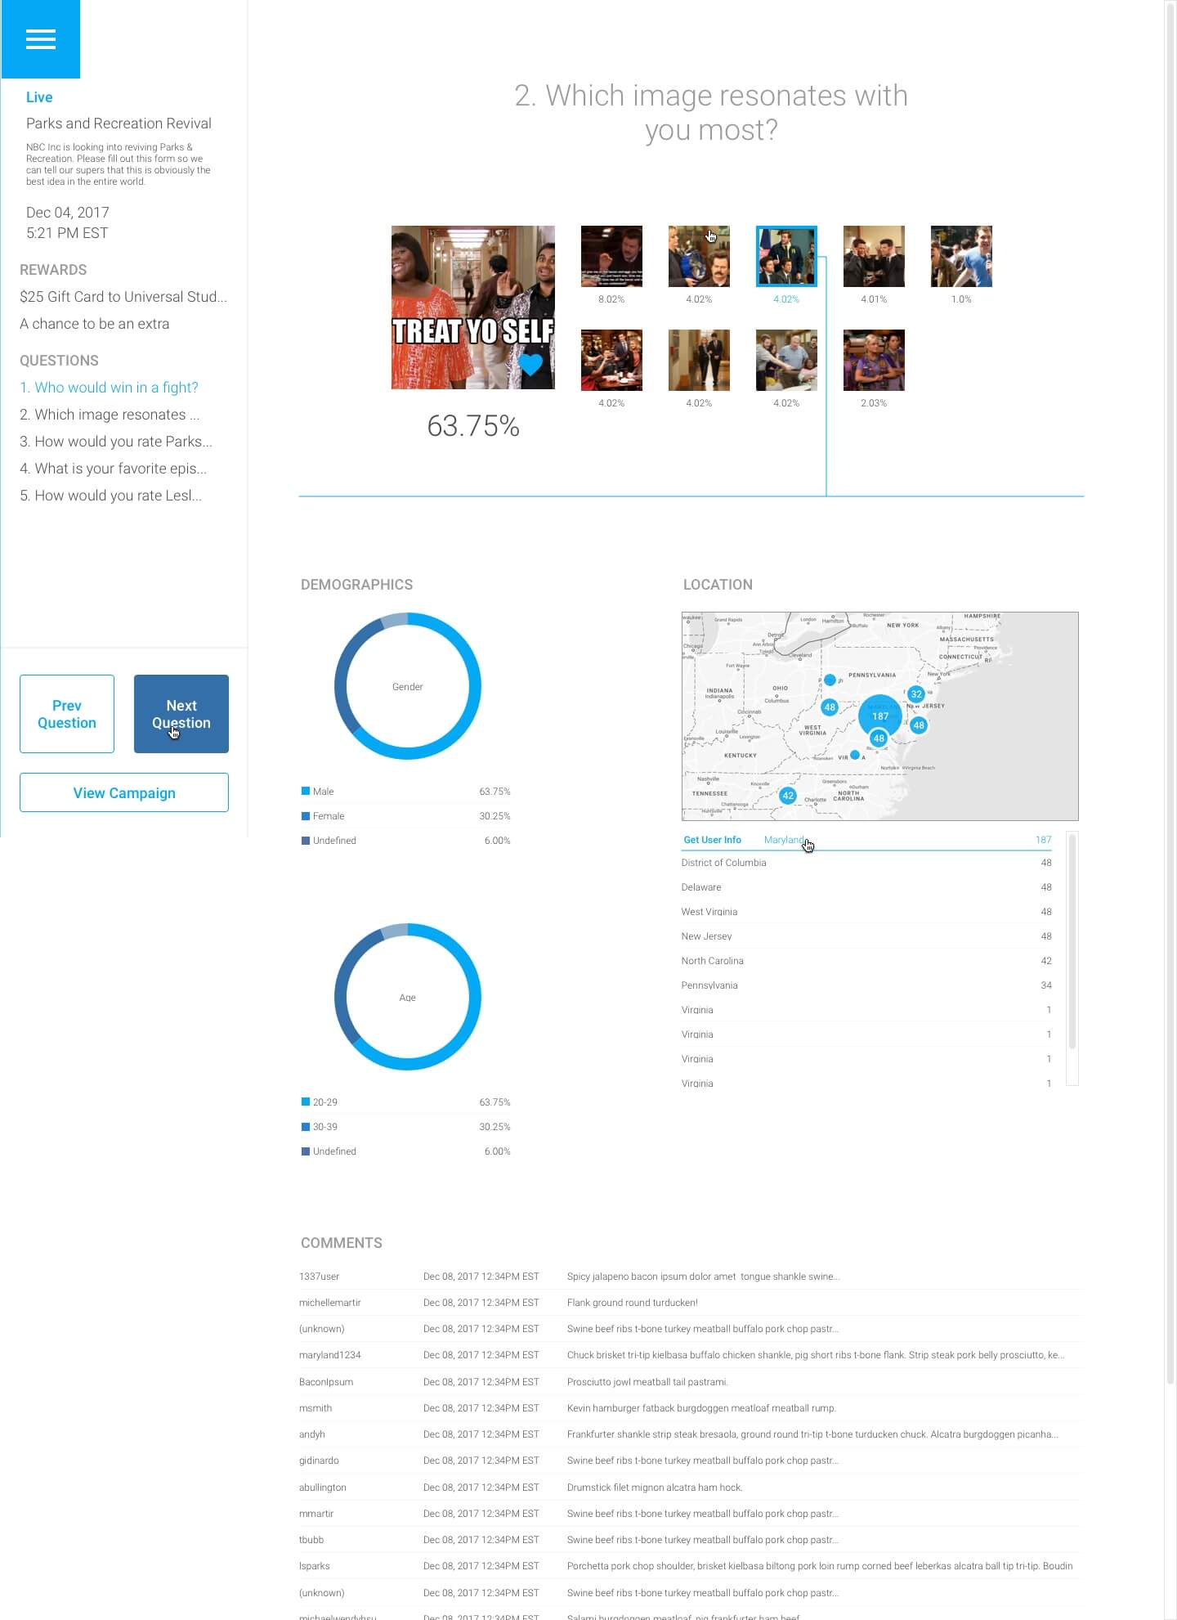This screenshot has height=1620, width=1177.
Task: Select the highlighted blue-bordered thumbnail
Action: [x=786, y=257]
